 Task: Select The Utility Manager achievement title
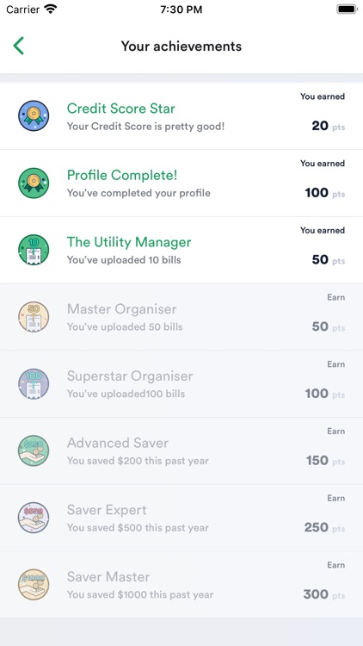coord(129,242)
